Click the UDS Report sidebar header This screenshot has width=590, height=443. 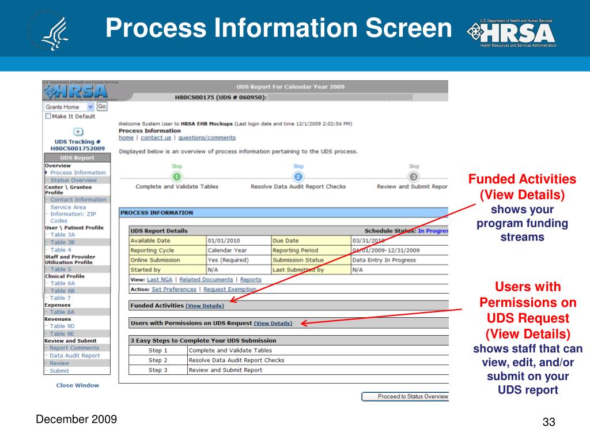point(77,158)
